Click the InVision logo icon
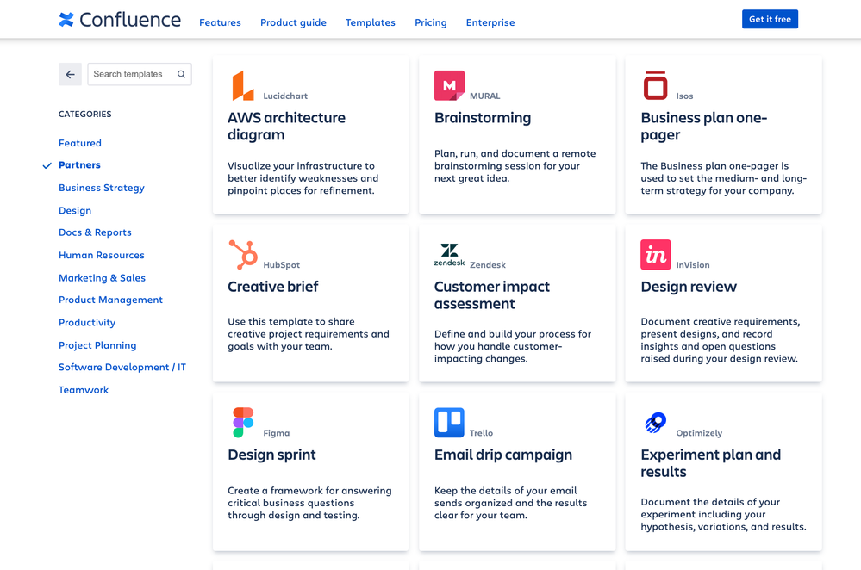861x570 pixels. [x=656, y=255]
